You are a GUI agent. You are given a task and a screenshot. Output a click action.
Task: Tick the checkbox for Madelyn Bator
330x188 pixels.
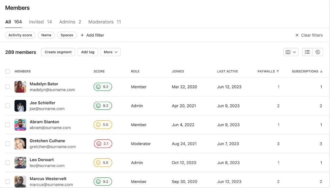coord(7,87)
